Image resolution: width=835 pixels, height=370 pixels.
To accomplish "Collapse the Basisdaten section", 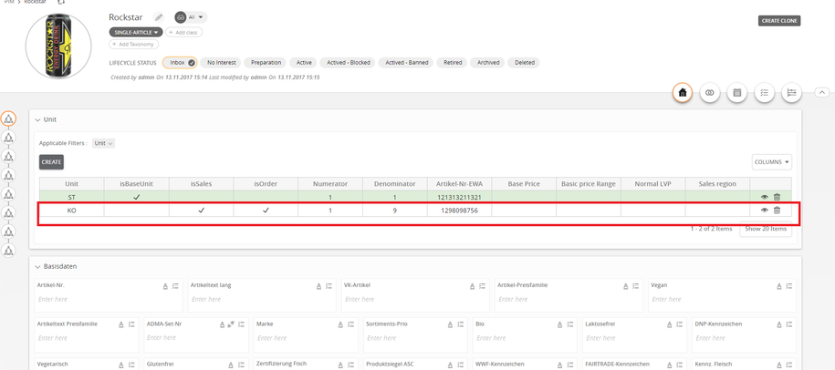I will [37, 266].
